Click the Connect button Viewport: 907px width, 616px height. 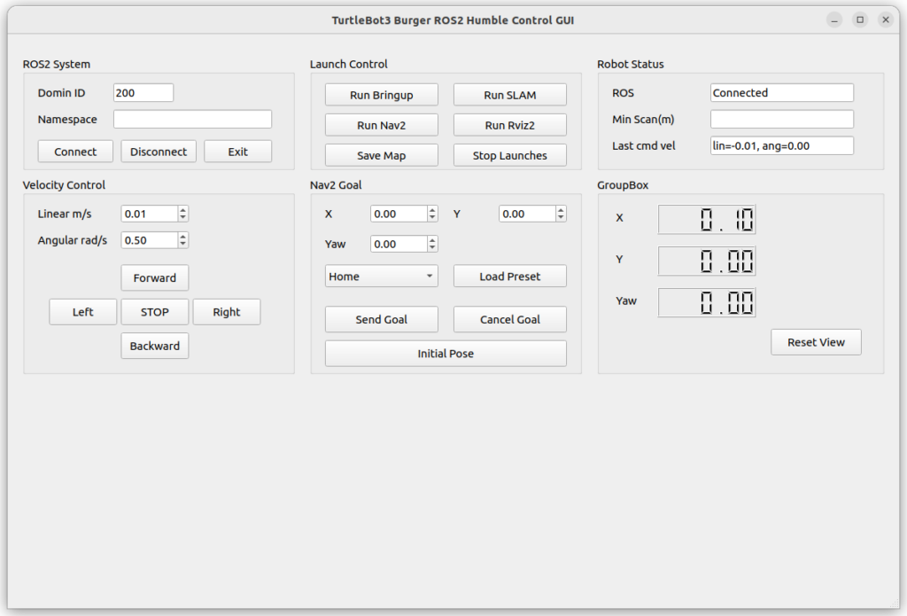[75, 152]
